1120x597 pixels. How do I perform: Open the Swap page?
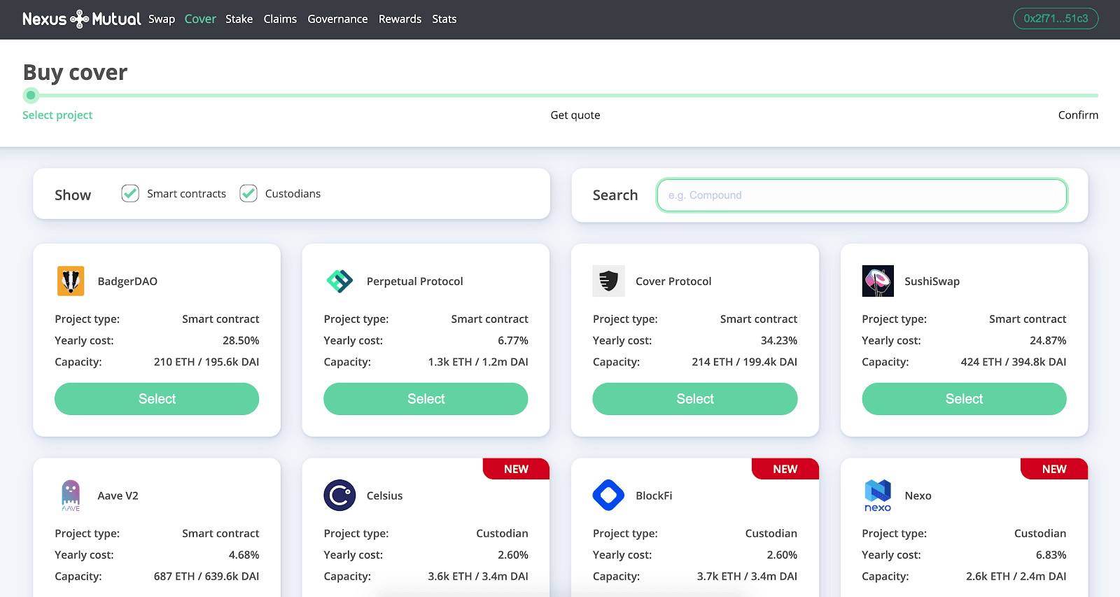[x=162, y=19]
